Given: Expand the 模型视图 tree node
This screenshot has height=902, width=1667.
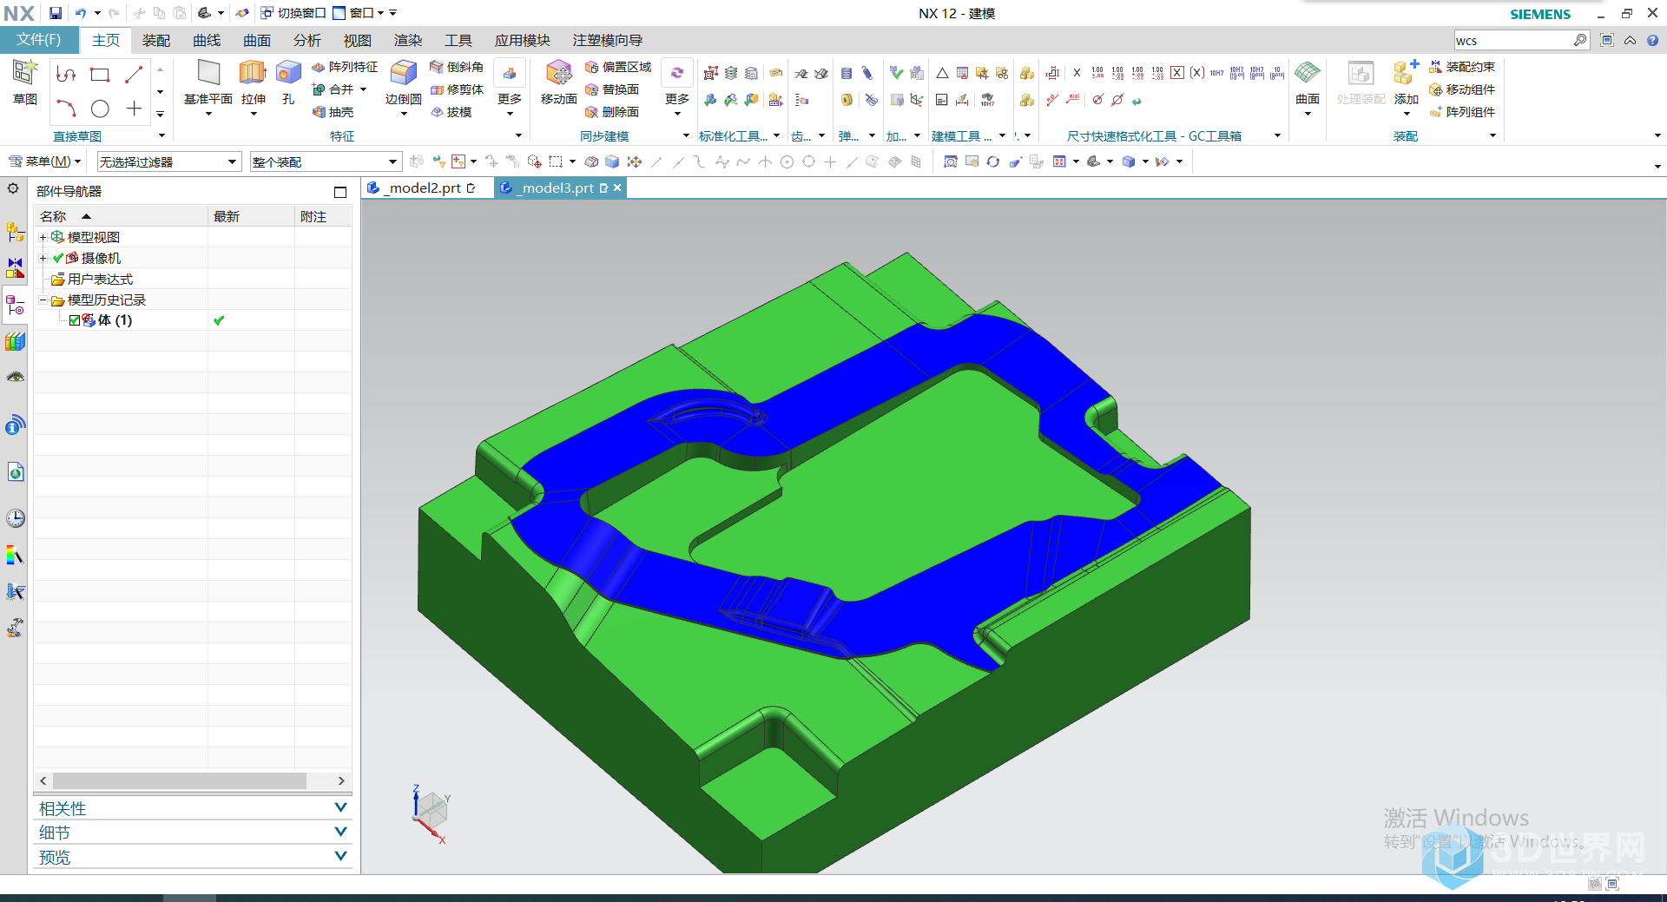Looking at the screenshot, I should 43,237.
